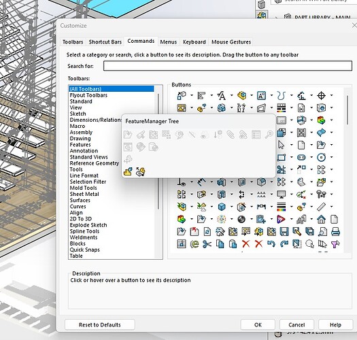Select the magnifying glass with cursor icon
Screen dimensions: 357x340
(x=309, y=244)
